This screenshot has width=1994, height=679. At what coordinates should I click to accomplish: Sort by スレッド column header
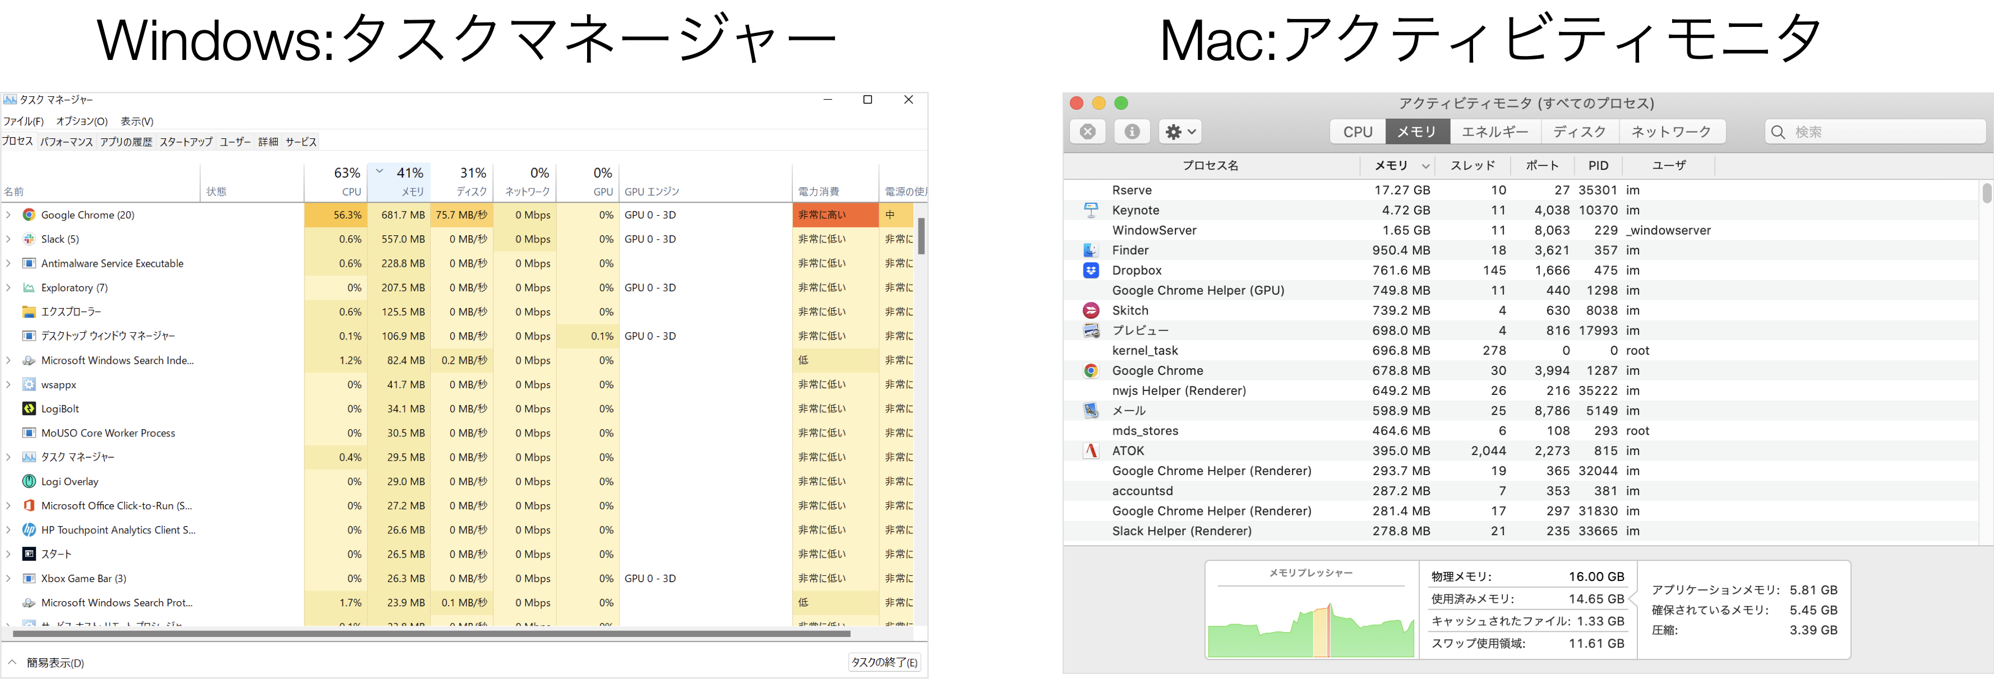coord(1473,165)
